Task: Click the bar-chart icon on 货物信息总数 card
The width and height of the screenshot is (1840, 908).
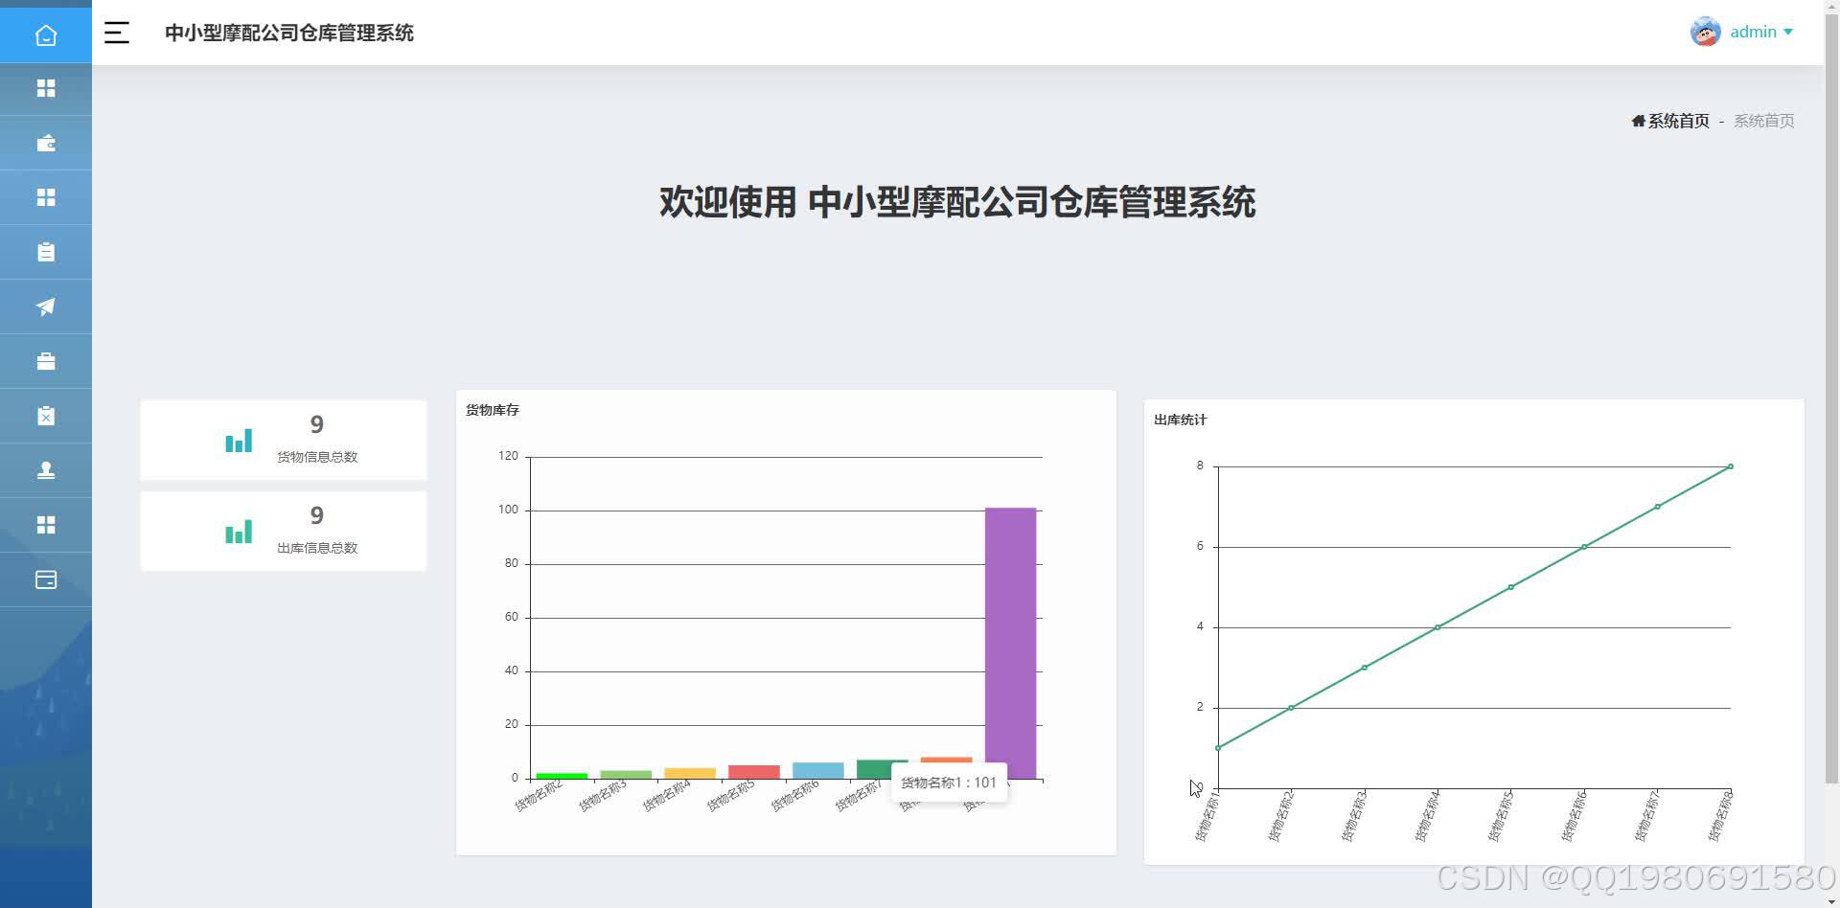Action: (x=238, y=440)
